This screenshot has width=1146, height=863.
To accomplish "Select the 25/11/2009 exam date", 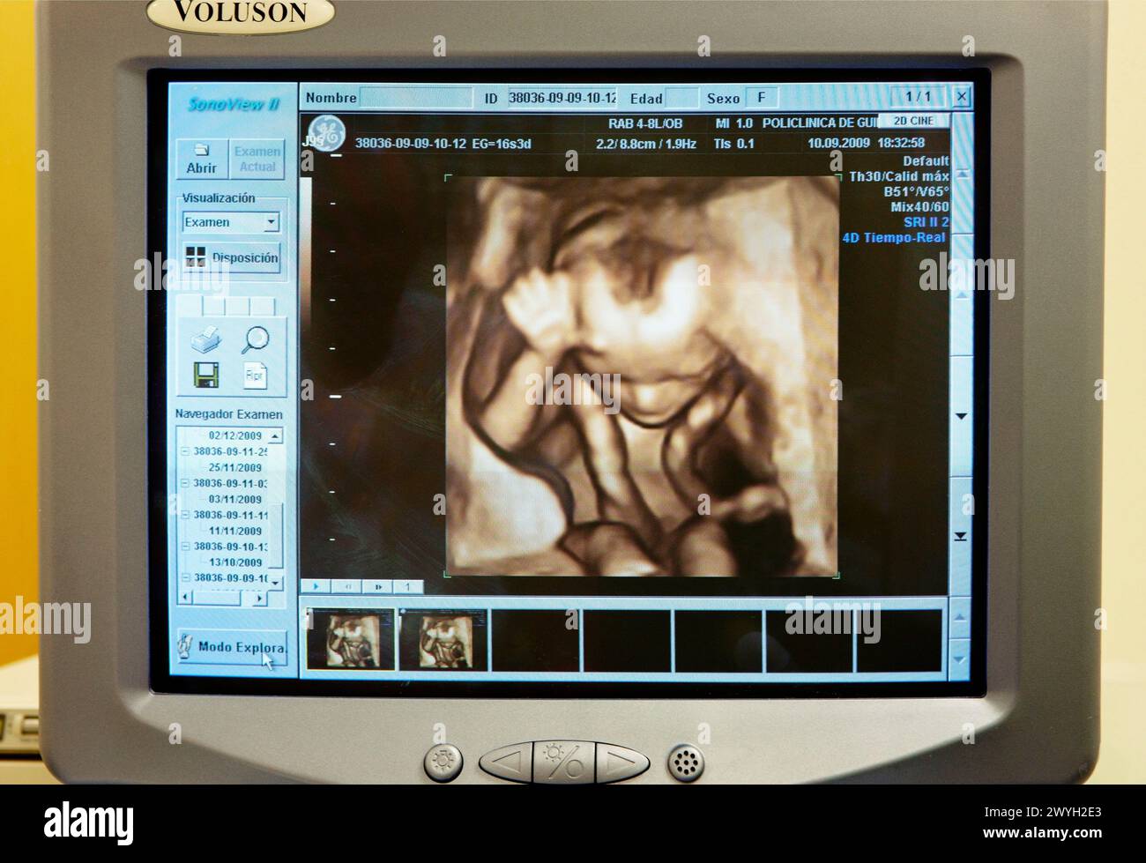I will [235, 467].
